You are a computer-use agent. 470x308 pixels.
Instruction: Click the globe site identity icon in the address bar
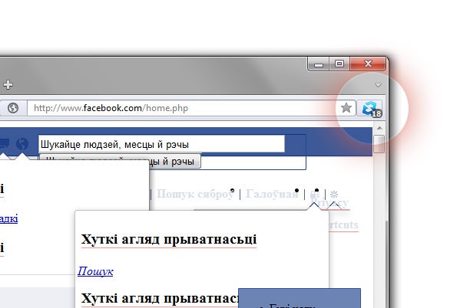pos(13,108)
